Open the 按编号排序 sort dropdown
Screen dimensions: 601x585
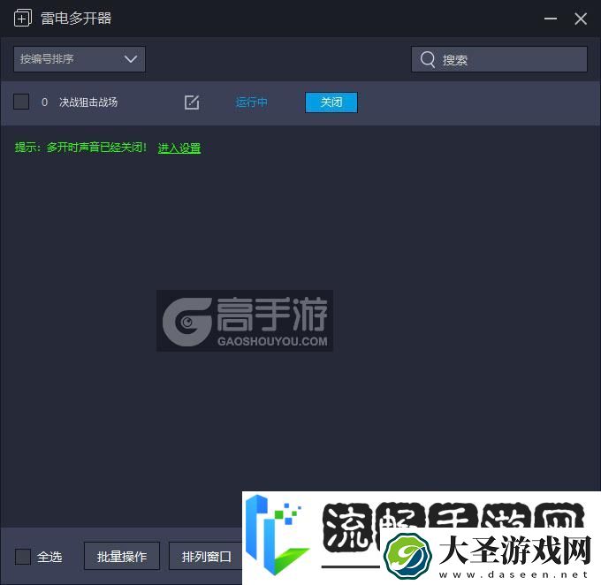pos(80,59)
